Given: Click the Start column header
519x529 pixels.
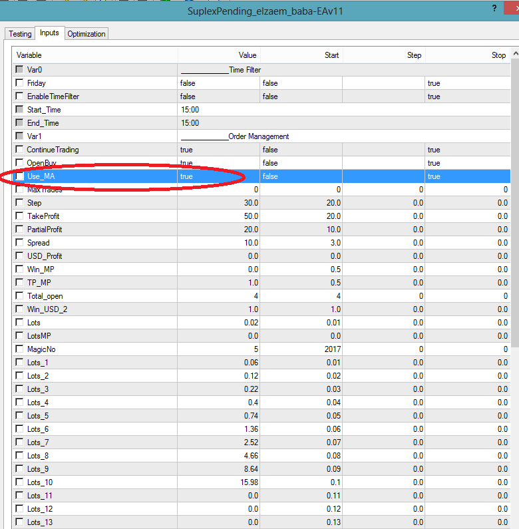Looking at the screenshot, I should (x=301, y=55).
